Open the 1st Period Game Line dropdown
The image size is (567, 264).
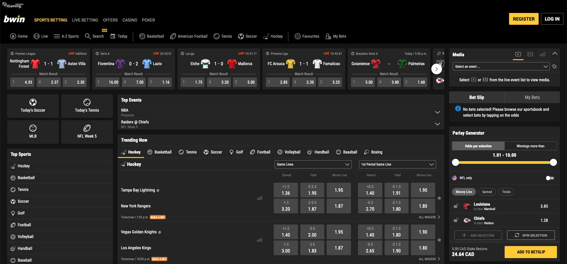click(397, 164)
